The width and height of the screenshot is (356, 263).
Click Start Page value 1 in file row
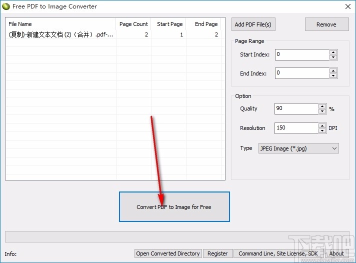point(181,34)
